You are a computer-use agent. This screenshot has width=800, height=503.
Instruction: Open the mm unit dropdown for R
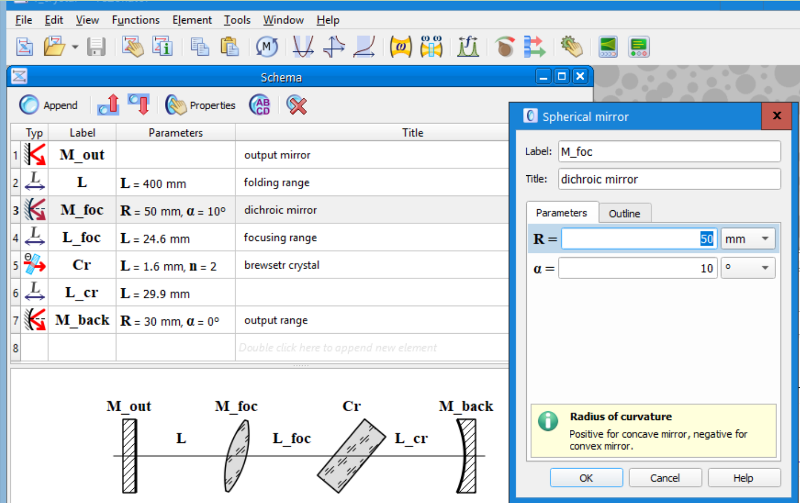748,238
